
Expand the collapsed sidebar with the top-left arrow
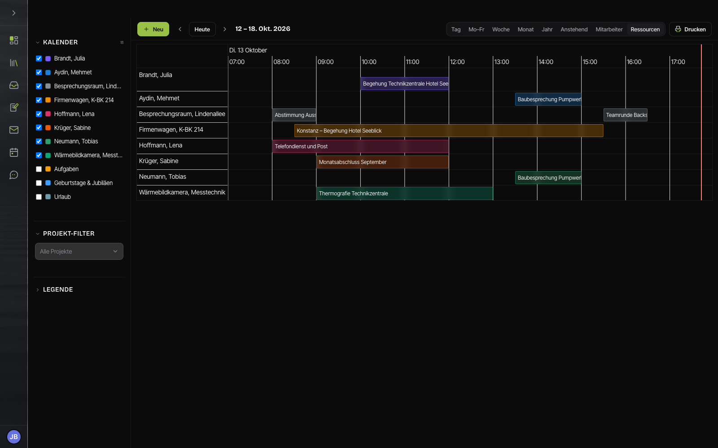[x=14, y=13]
